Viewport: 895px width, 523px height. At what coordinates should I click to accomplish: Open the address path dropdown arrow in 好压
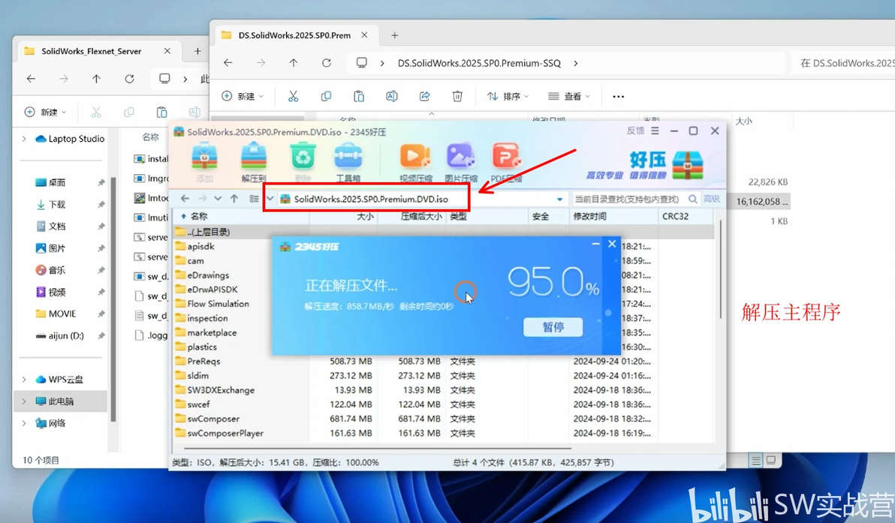coord(559,199)
